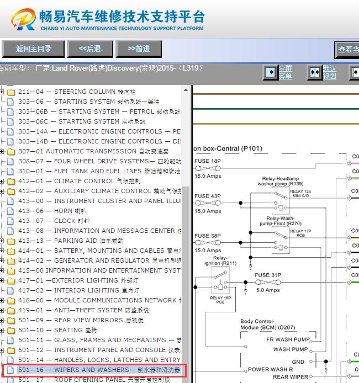Click Relay-Headlamp washer pump (R139) label
This screenshot has width=359, height=383.
281,181
